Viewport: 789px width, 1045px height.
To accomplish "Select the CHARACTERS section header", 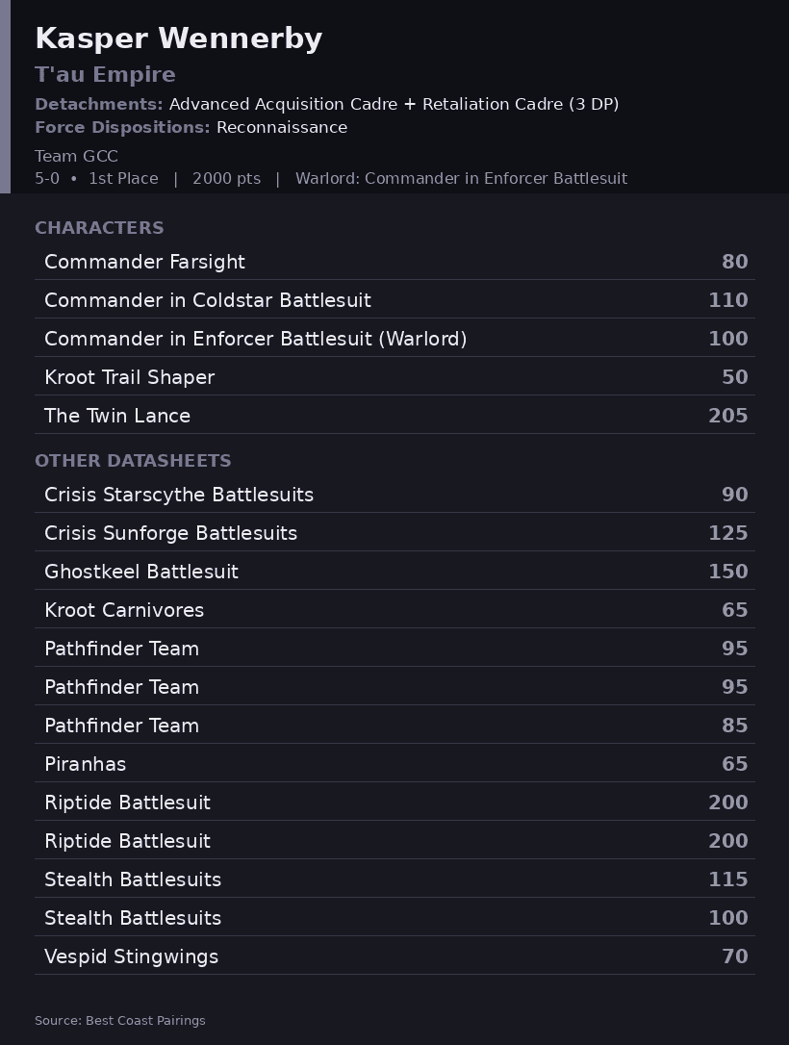I will [x=99, y=228].
